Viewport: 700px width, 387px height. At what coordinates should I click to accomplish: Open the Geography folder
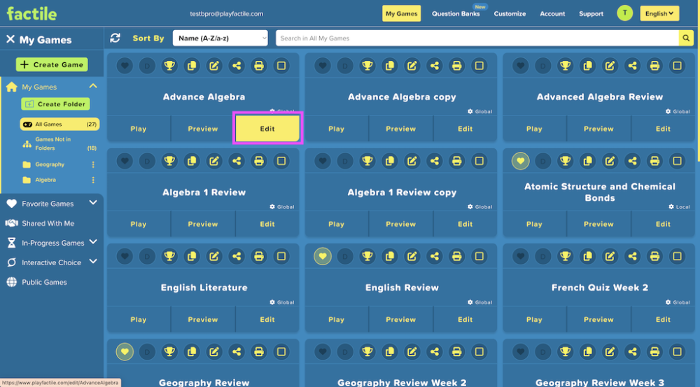[50, 164]
